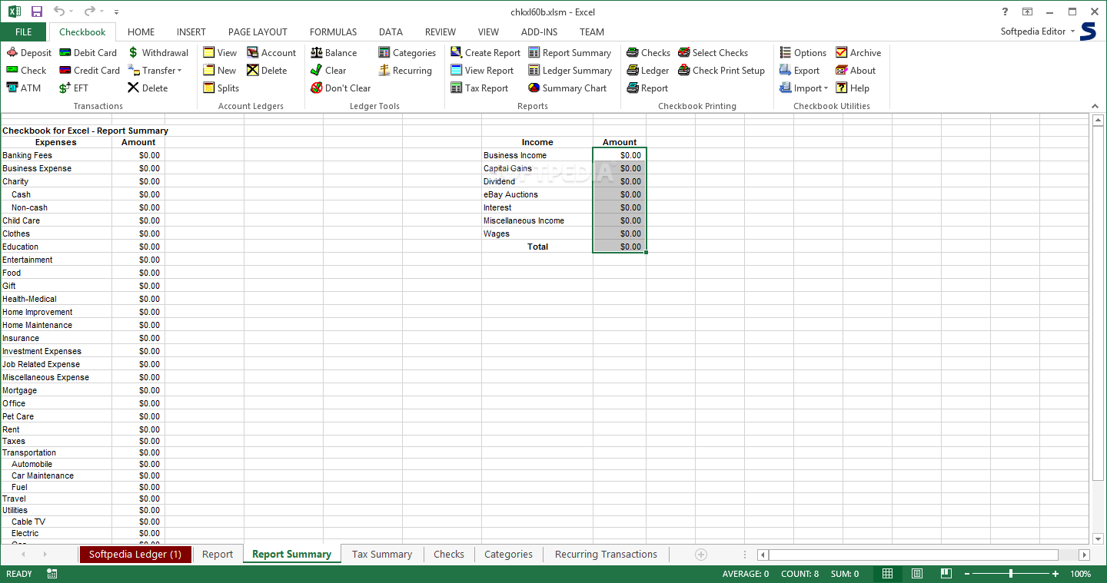Open Checkbook Options
1107x583 pixels.
tap(803, 53)
